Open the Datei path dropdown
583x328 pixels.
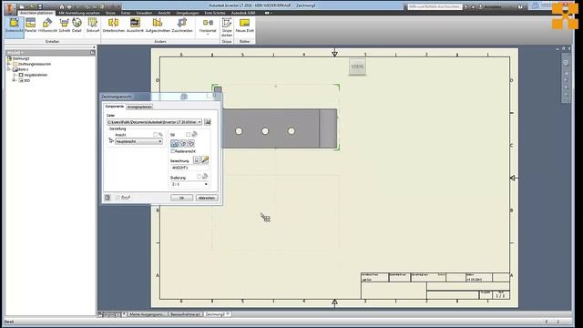(x=199, y=122)
